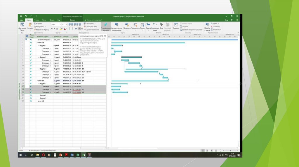
Task: Switch to the Отчет ribbon tab
Action: click(44, 20)
